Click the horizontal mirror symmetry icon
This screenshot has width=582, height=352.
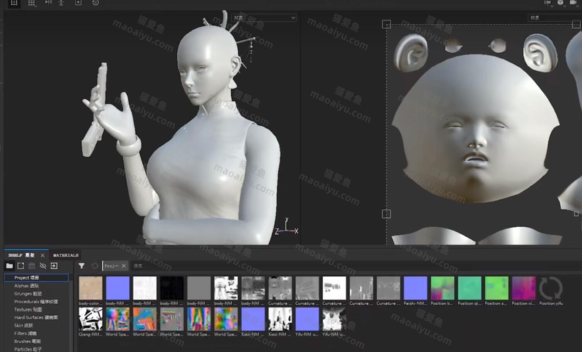(48, 3)
